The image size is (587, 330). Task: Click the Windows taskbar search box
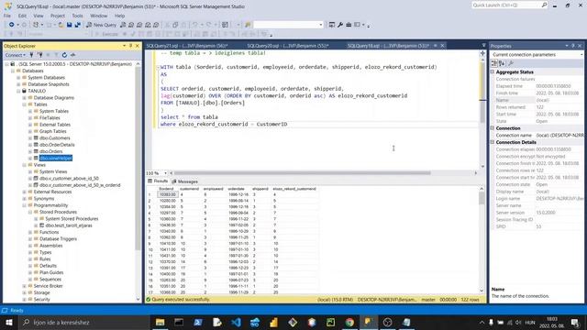click(83, 322)
